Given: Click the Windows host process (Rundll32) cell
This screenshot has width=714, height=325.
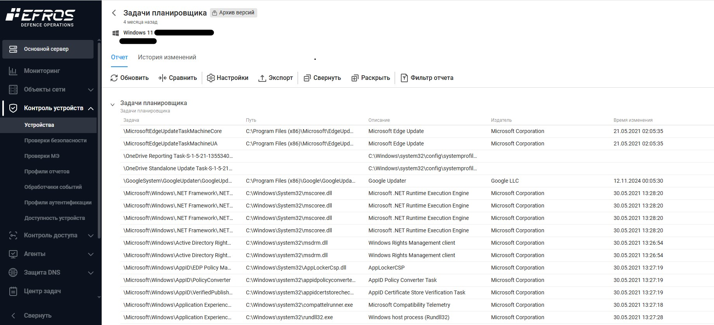Looking at the screenshot, I should tap(409, 317).
